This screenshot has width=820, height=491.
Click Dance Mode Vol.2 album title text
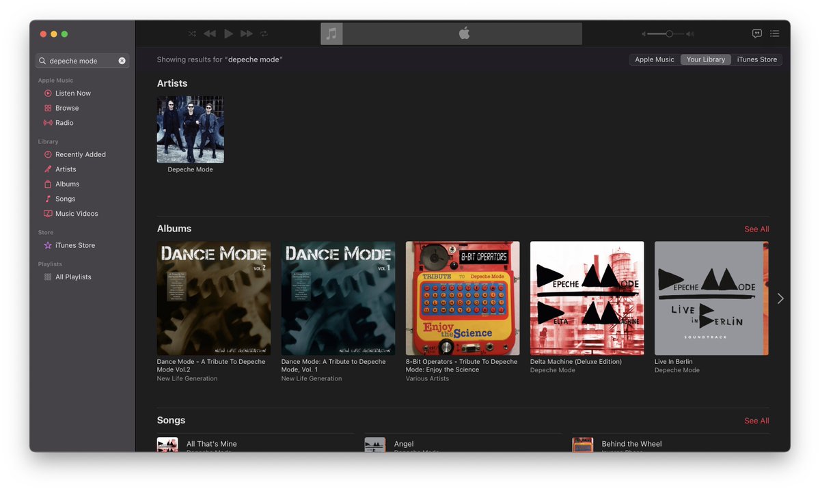211,366
